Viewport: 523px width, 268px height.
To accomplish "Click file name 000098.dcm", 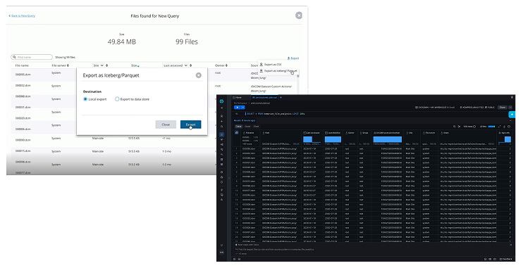I will 23,162.
